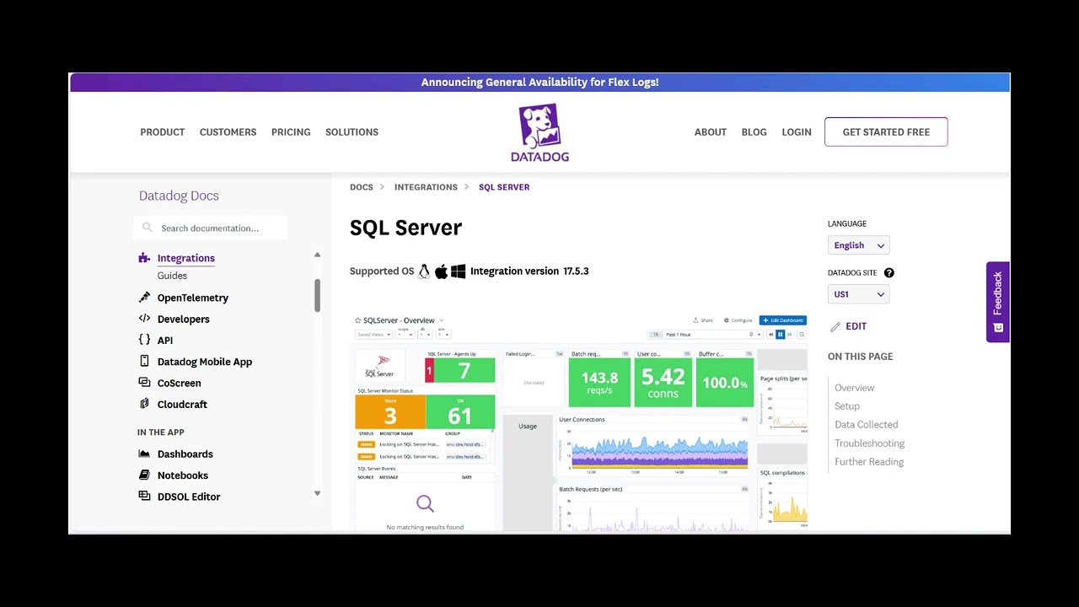Click the SQL Server breadcrumb
The image size is (1079, 607).
(x=504, y=187)
